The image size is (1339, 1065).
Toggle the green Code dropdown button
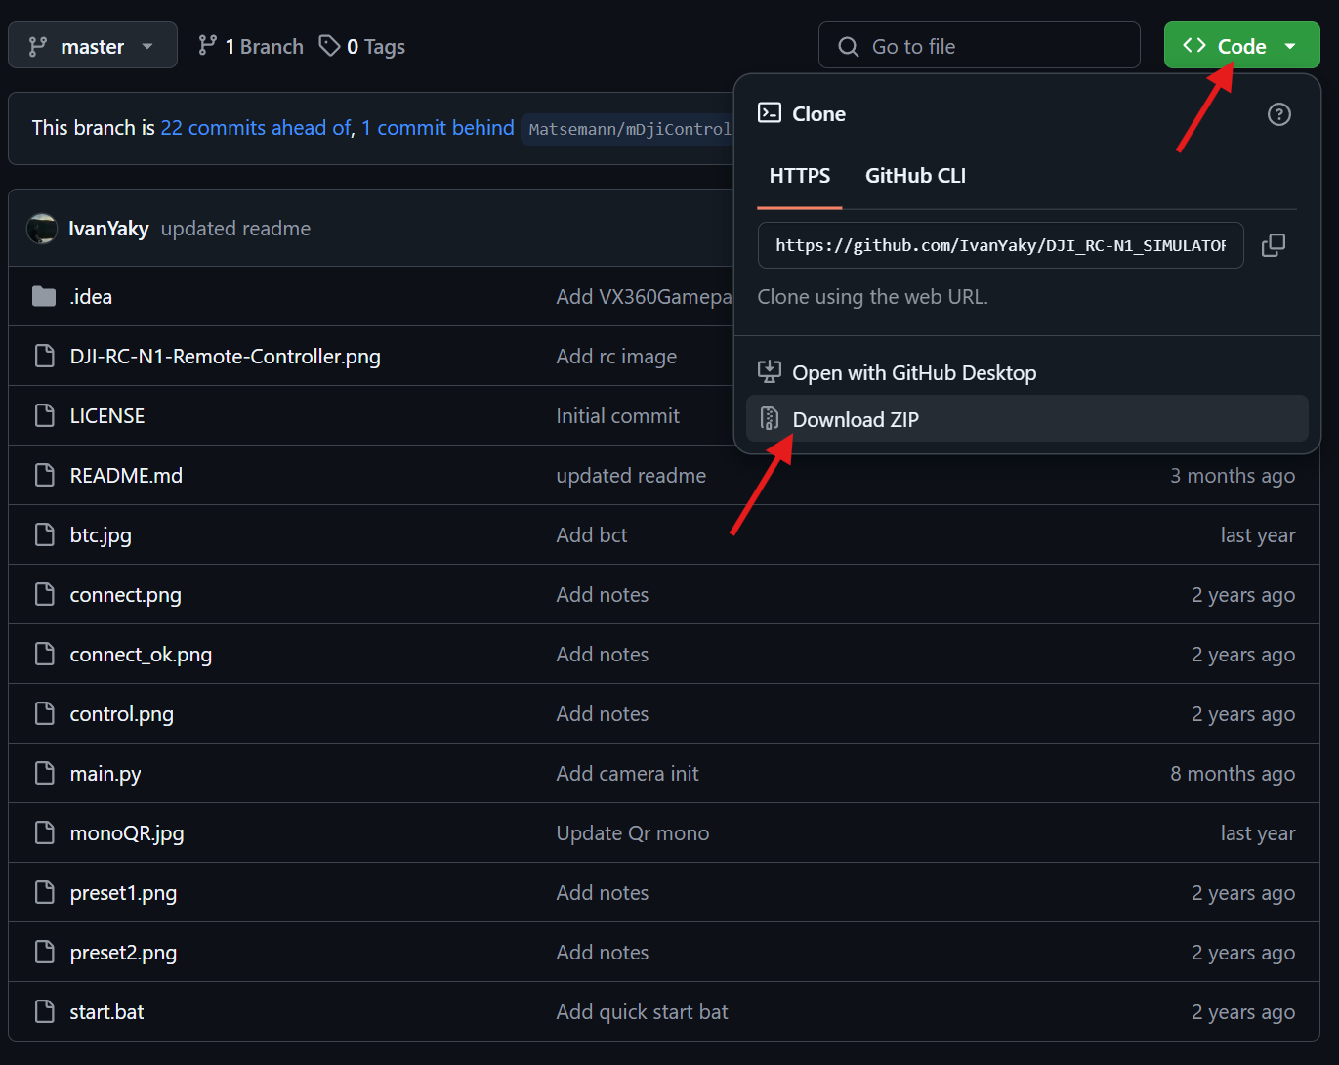pyautogui.click(x=1241, y=46)
